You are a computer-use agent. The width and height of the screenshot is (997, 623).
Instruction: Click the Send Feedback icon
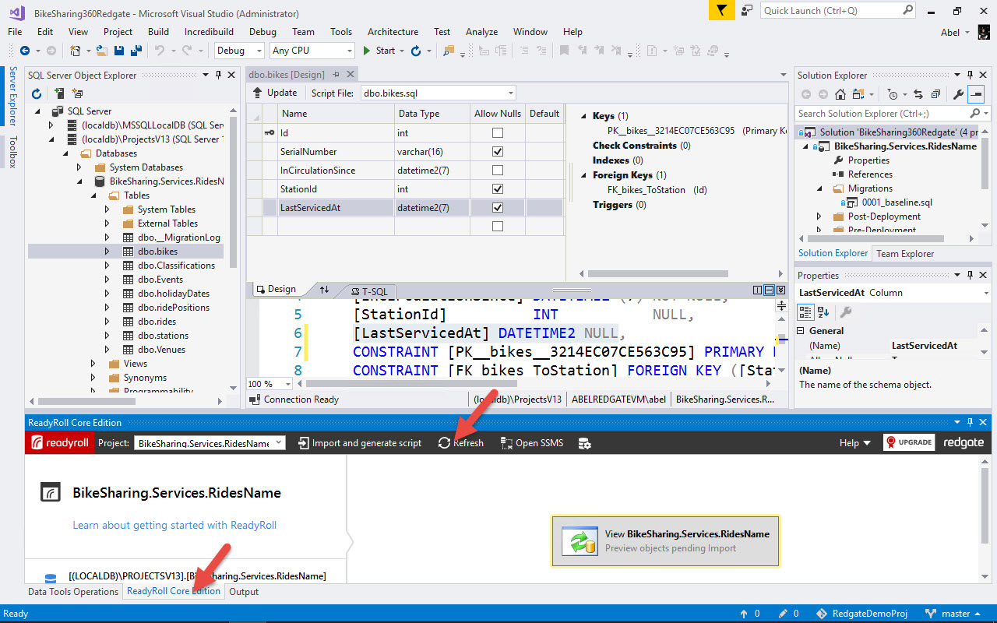747,10
